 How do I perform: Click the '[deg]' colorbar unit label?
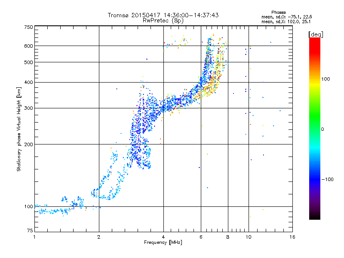click(x=316, y=34)
